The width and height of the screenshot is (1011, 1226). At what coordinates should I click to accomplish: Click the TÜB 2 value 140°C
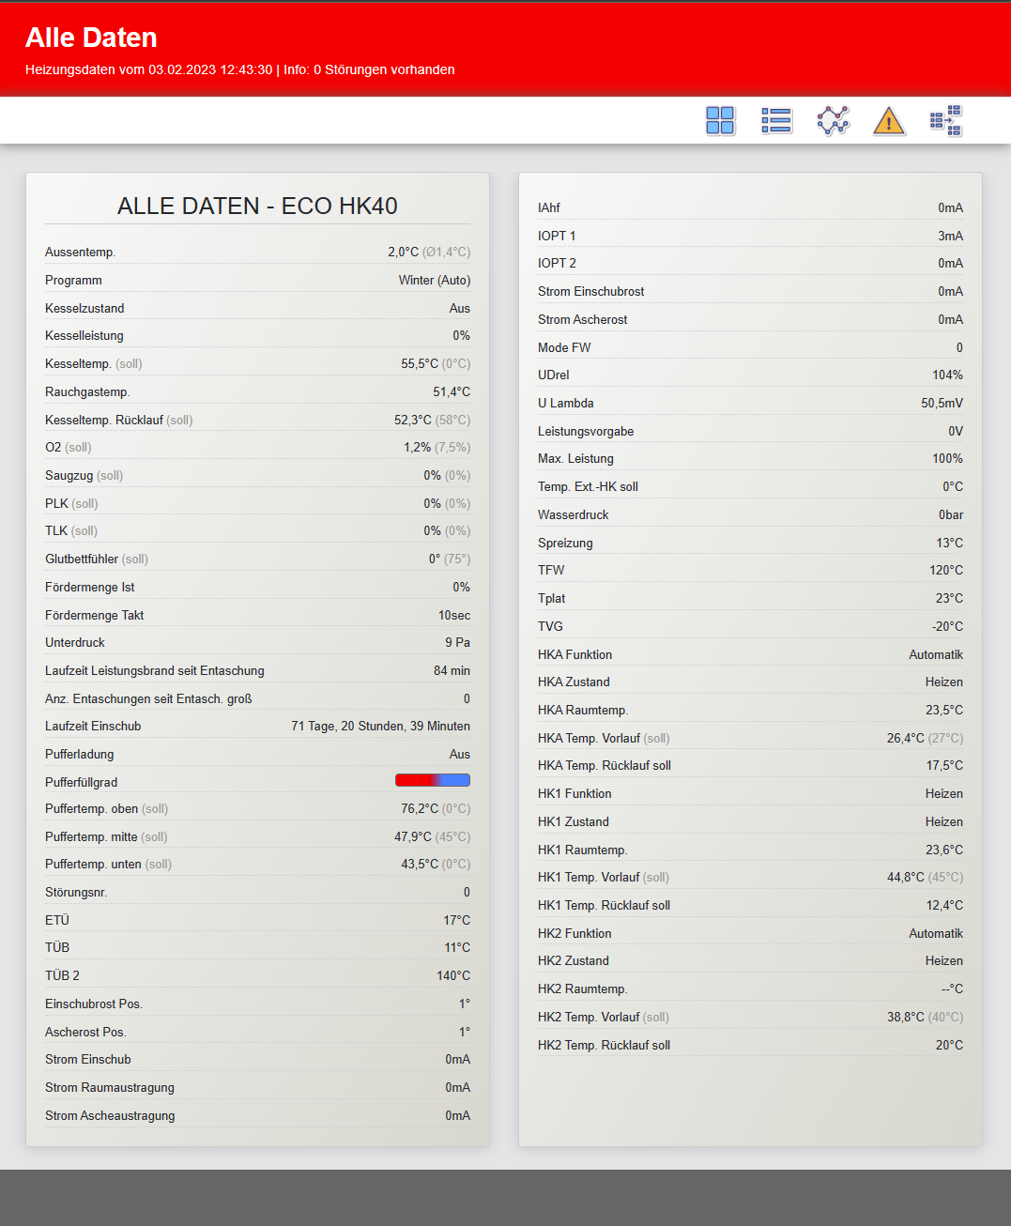tap(453, 975)
